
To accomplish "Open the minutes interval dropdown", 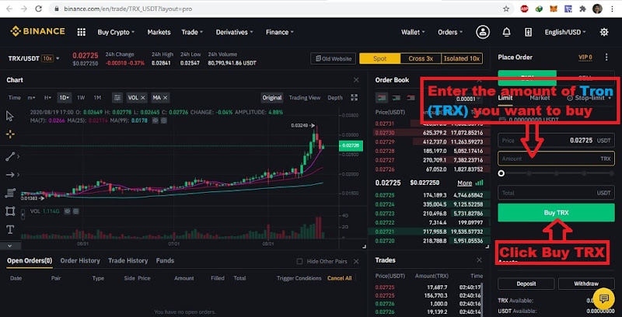I will pyautogui.click(x=31, y=97).
